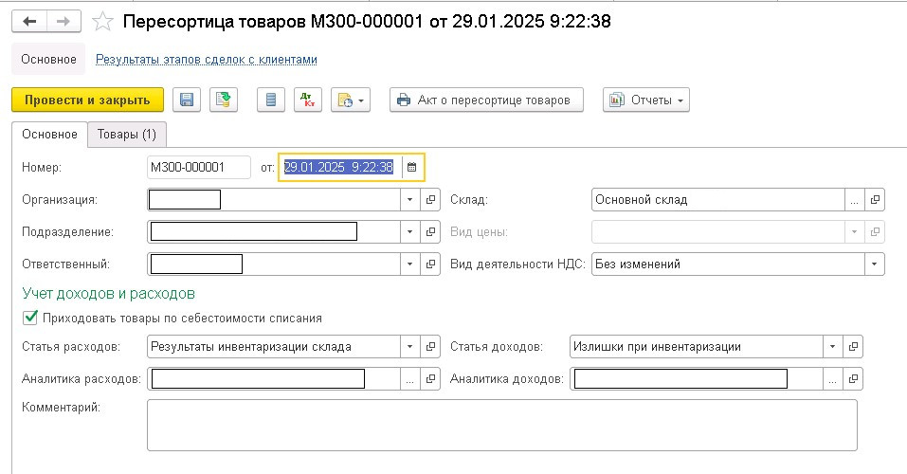This screenshot has height=474, width=907.
Task: Post the document using the green arrow icon
Action: pos(224,100)
